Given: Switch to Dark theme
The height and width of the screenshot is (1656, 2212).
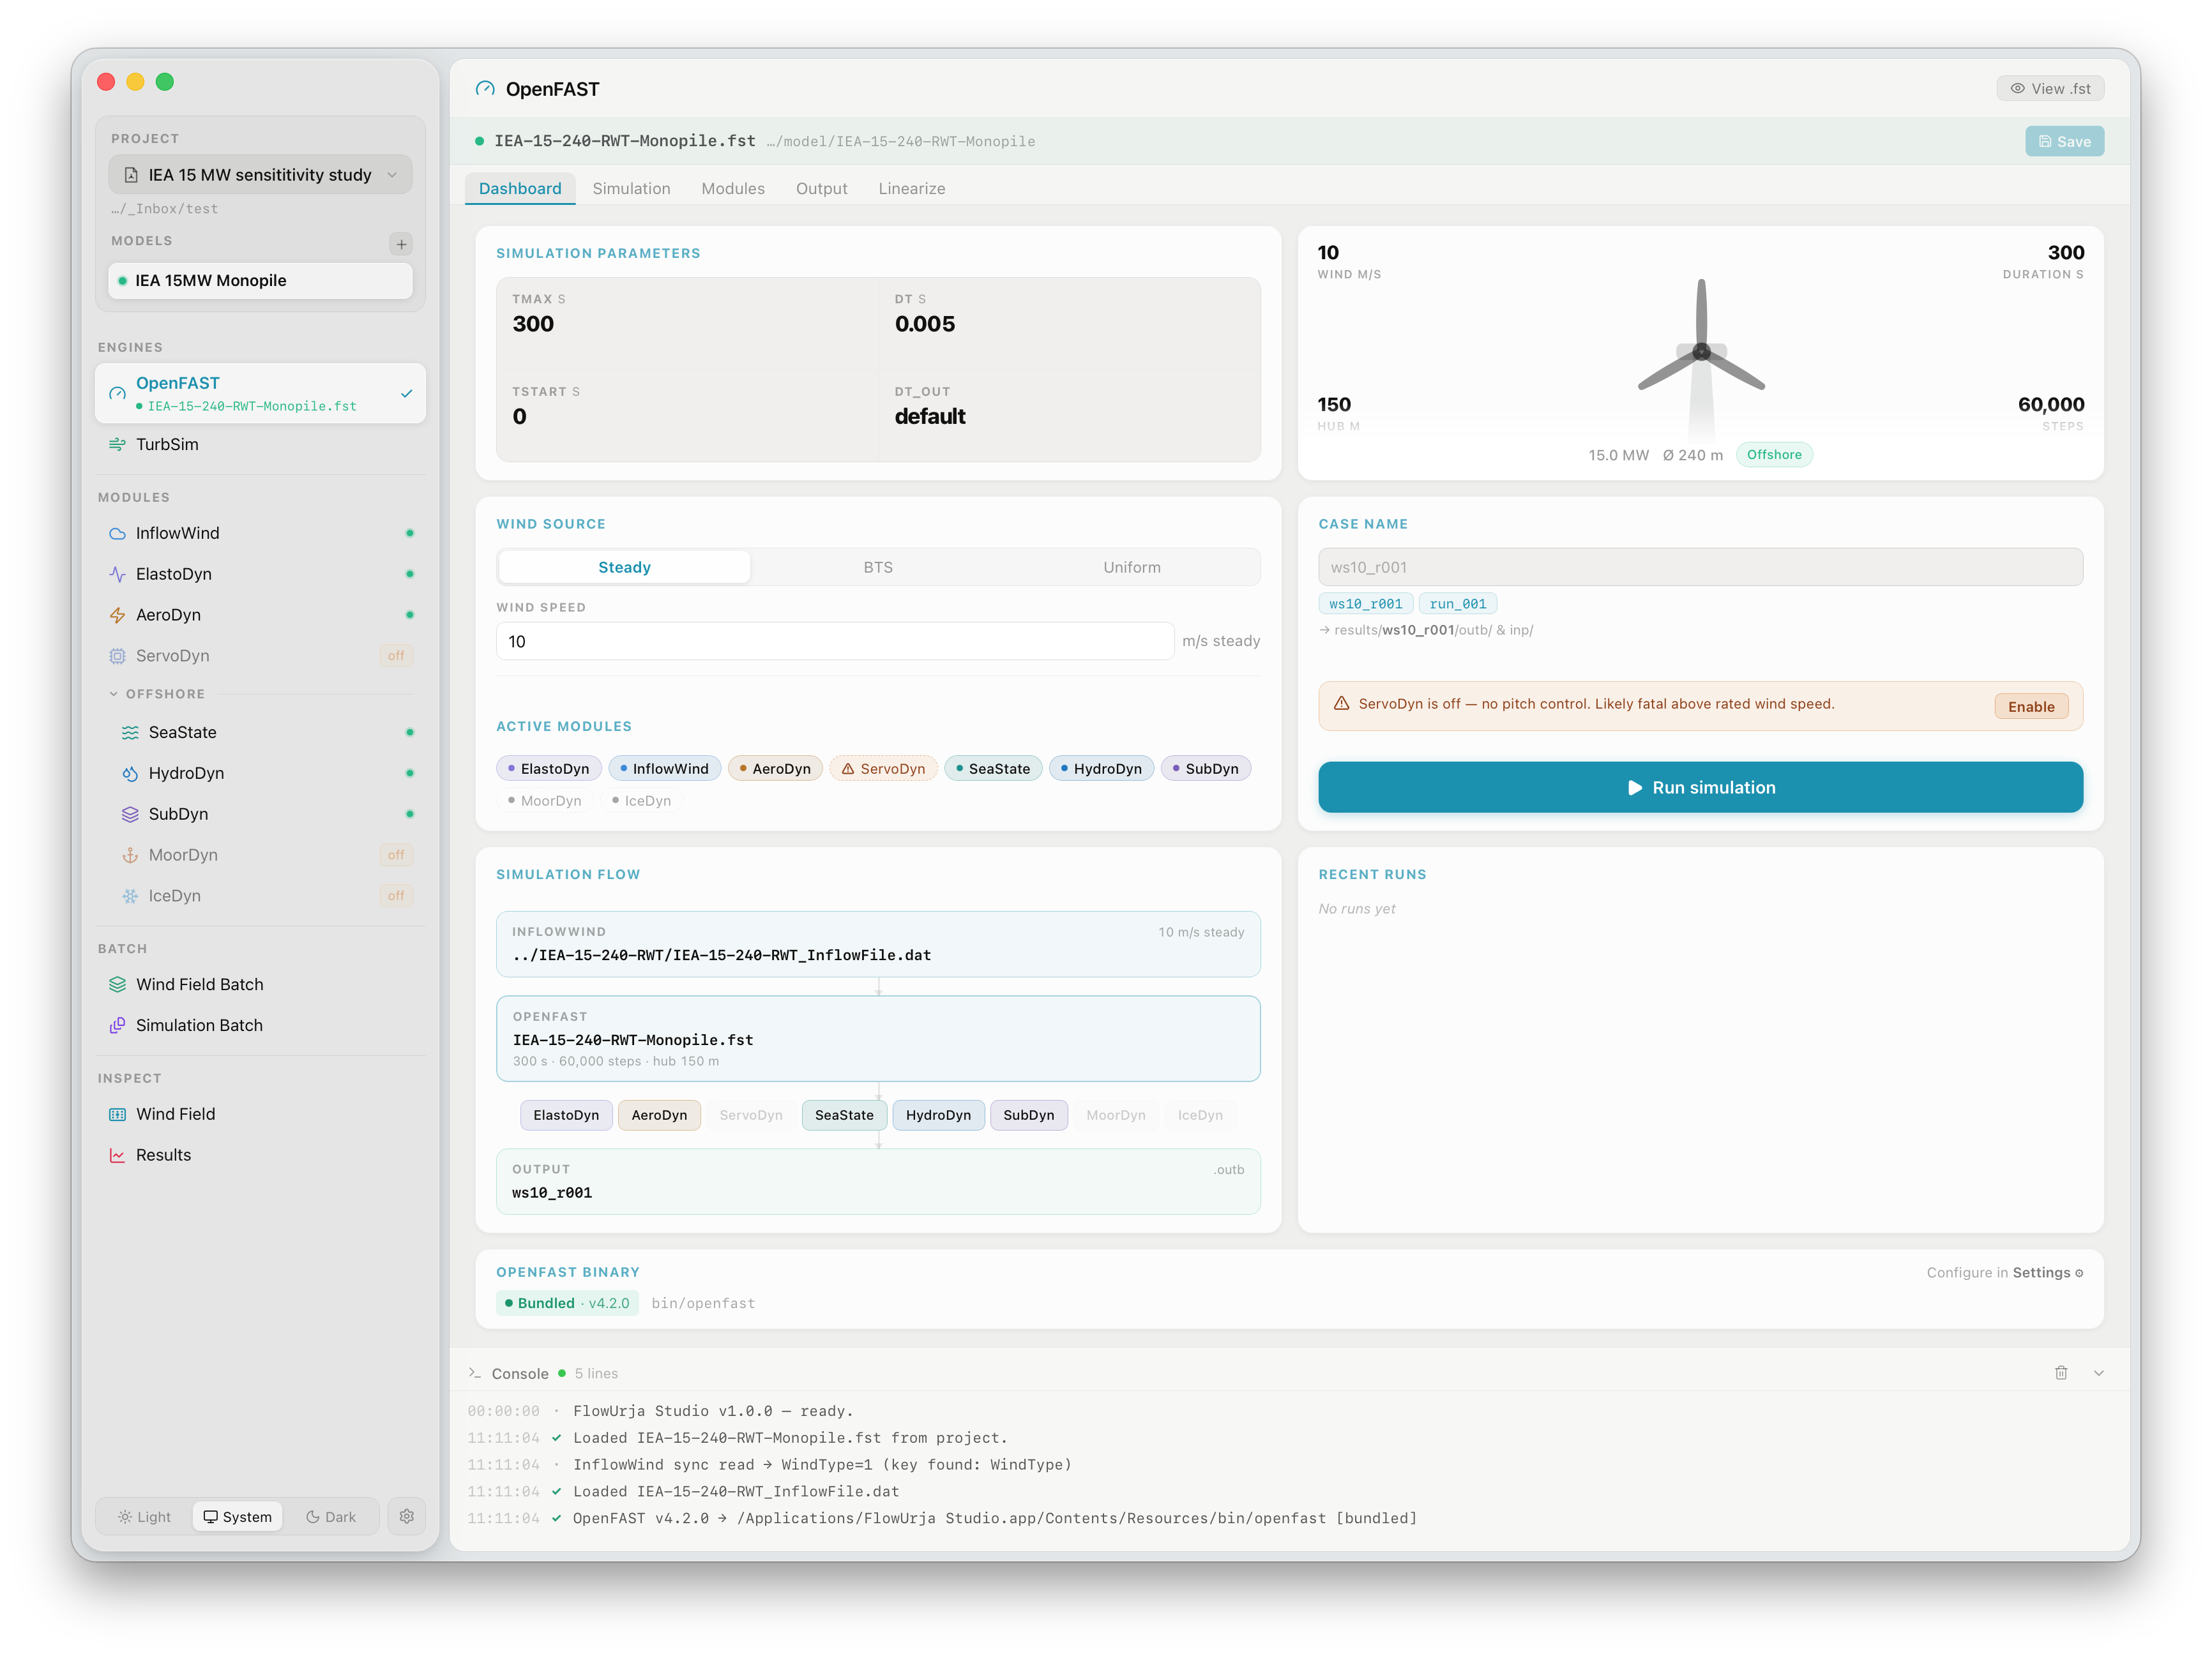Looking at the screenshot, I should pos(331,1517).
